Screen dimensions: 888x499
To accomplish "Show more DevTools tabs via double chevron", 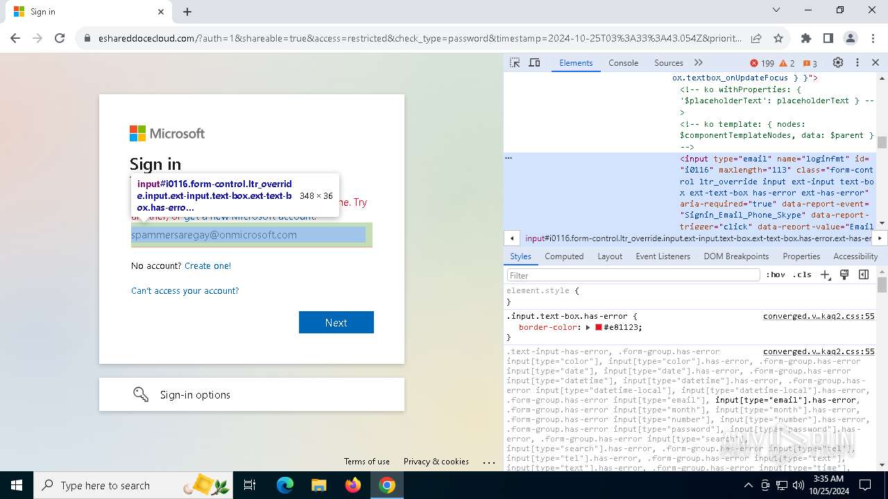I will coord(699,62).
